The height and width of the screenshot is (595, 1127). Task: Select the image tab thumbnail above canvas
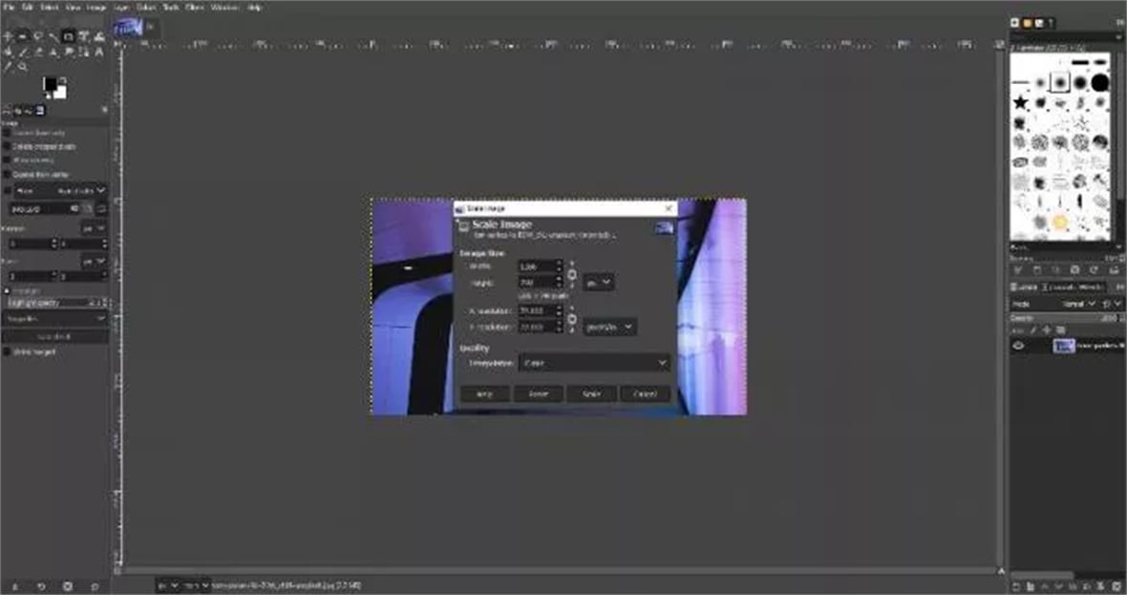[127, 28]
